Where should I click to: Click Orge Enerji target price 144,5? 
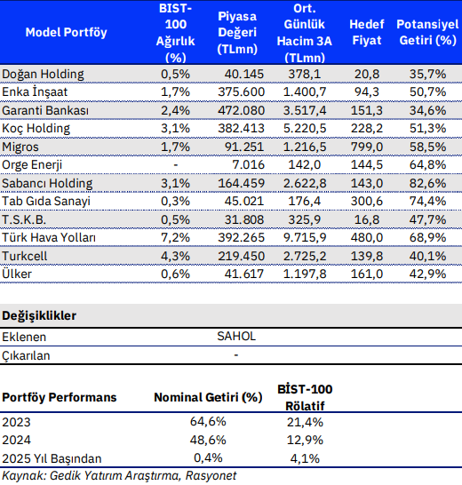coord(366,165)
